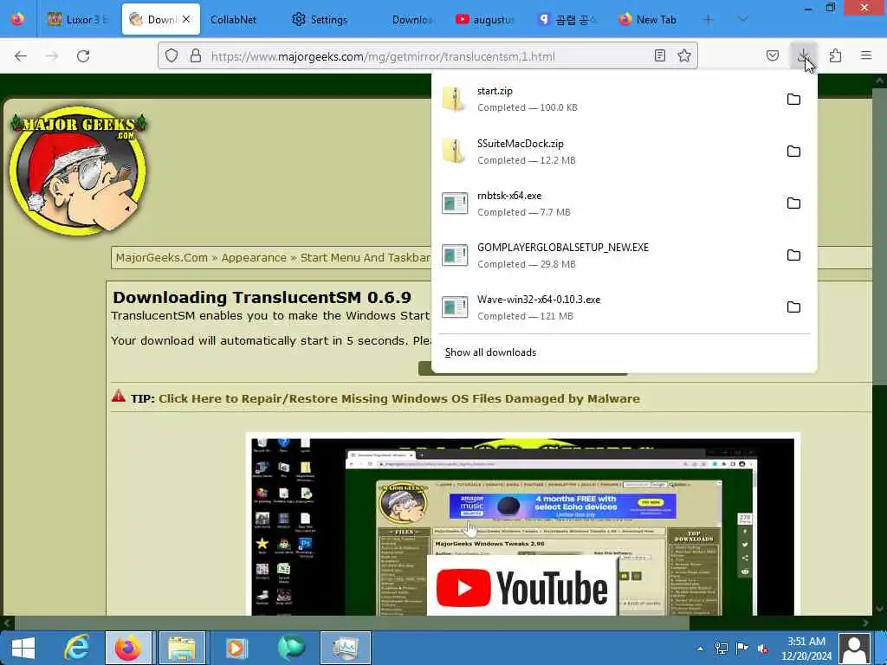Close the downloads panel via toolbar button
Viewport: 887px width, 665px height.
803,56
